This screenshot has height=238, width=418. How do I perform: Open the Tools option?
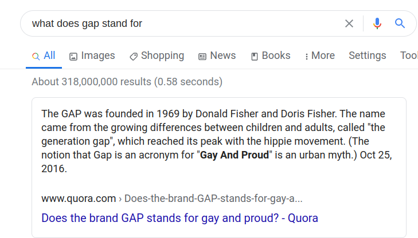coord(409,55)
